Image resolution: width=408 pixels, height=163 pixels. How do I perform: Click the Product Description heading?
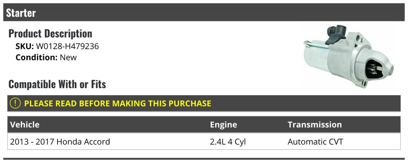point(50,34)
